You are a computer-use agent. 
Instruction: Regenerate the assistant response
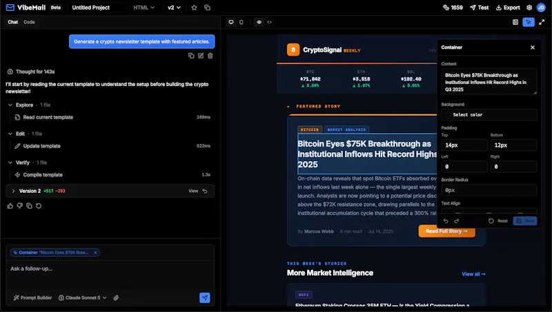39,206
